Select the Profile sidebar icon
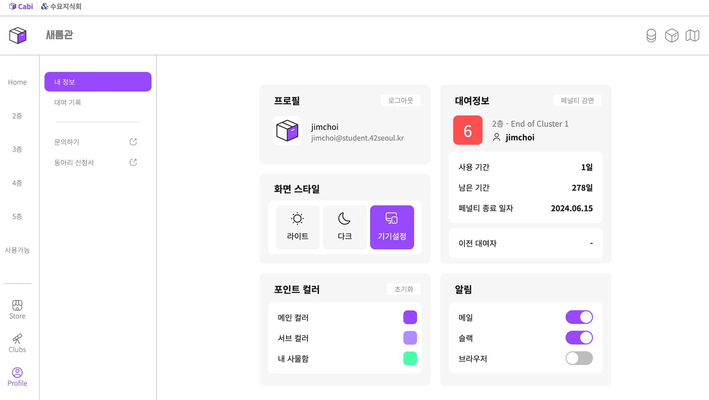The height and width of the screenshot is (400, 709). click(x=17, y=372)
